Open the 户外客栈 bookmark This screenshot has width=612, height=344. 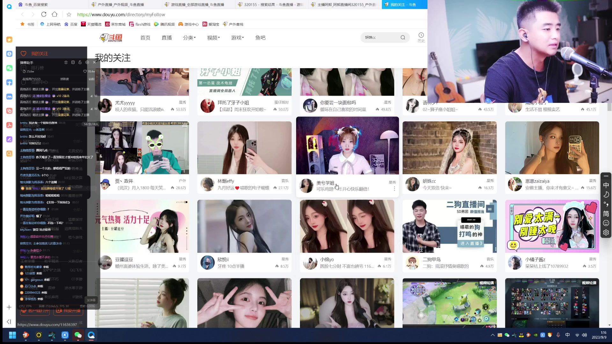[233, 24]
